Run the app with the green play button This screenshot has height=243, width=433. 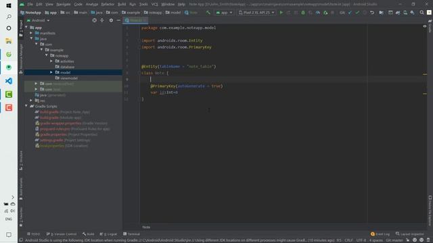tap(281, 13)
